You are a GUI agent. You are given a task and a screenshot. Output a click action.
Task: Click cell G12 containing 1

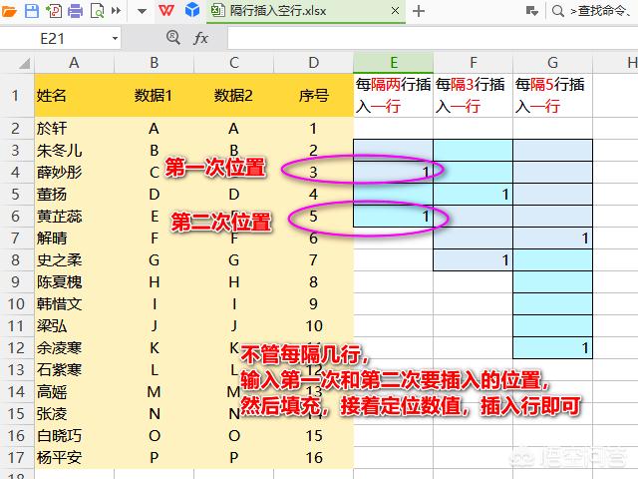click(x=552, y=348)
